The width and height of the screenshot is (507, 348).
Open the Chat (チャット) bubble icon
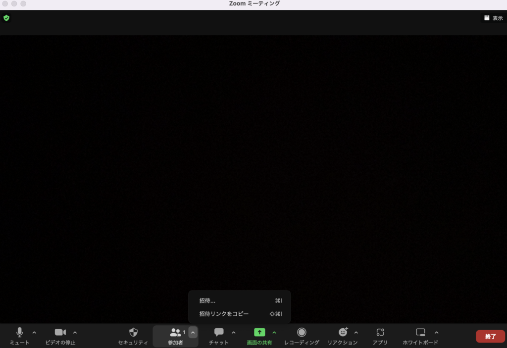(219, 333)
